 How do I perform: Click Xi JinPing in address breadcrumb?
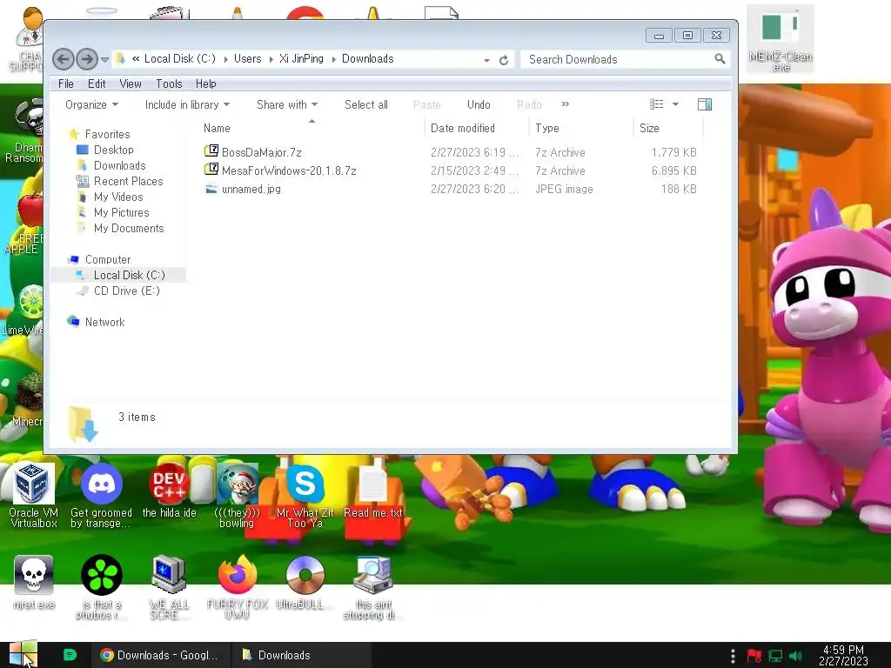click(x=301, y=58)
